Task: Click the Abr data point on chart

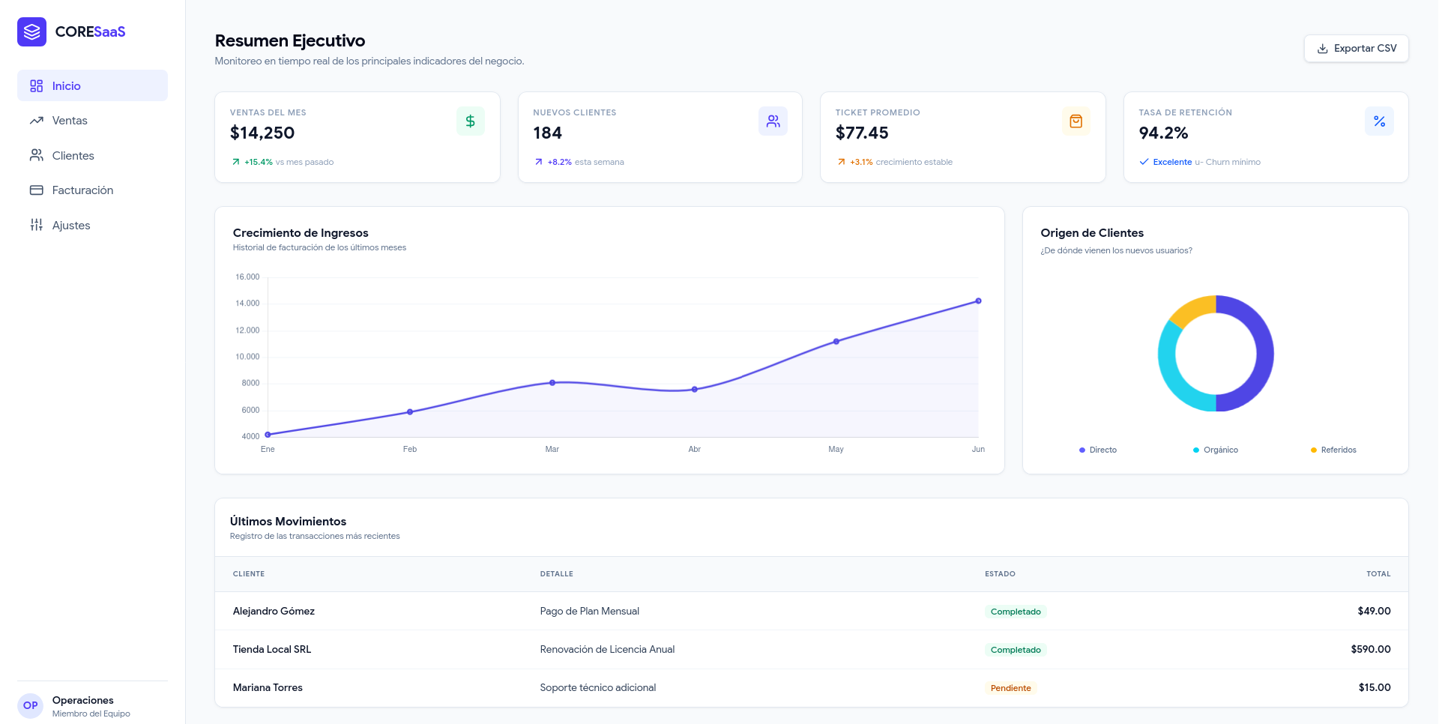Action: click(x=695, y=390)
